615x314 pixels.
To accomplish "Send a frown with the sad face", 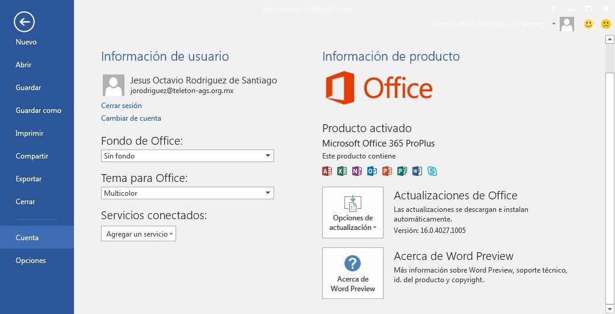I will (605, 24).
